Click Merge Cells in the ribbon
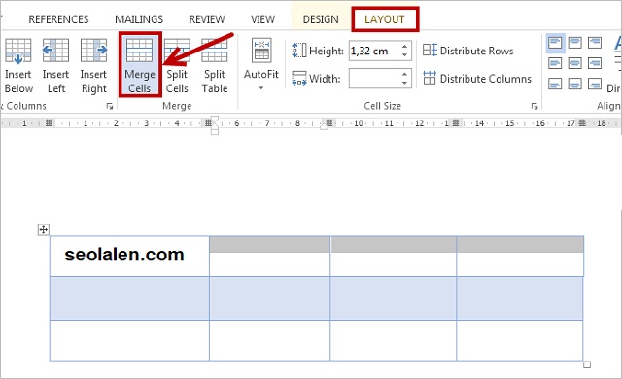The width and height of the screenshot is (622, 379). point(140,65)
